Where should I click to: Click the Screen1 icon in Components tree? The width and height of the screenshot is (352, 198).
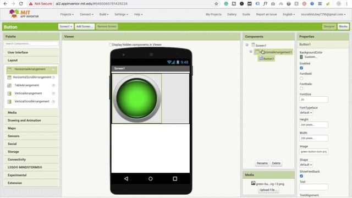(x=253, y=45)
